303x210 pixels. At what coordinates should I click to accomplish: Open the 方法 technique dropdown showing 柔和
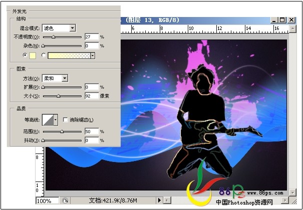tap(55, 78)
